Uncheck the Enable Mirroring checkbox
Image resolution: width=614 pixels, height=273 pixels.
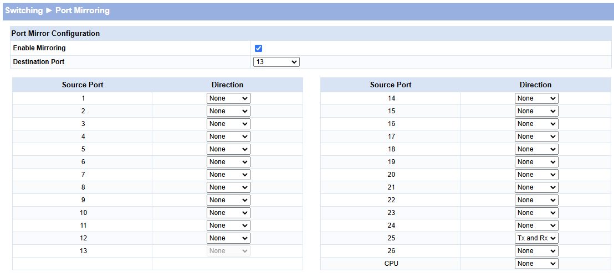[x=258, y=49]
